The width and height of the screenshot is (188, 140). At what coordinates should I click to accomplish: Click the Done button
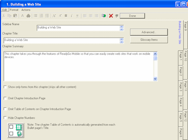click(x=132, y=16)
